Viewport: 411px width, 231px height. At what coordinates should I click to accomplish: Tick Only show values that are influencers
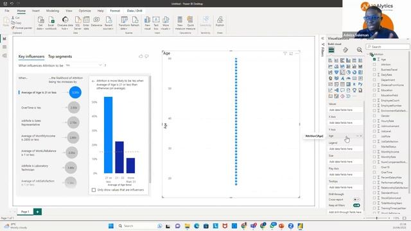point(94,190)
